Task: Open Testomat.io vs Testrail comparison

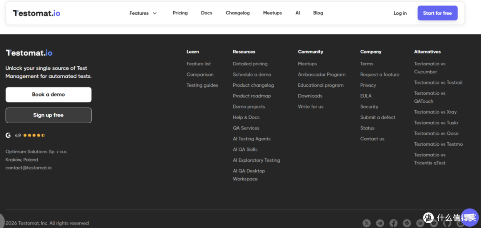Action: pyautogui.click(x=438, y=82)
